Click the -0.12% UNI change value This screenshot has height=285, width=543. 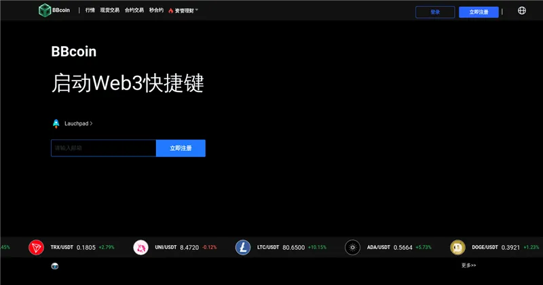[x=210, y=247]
